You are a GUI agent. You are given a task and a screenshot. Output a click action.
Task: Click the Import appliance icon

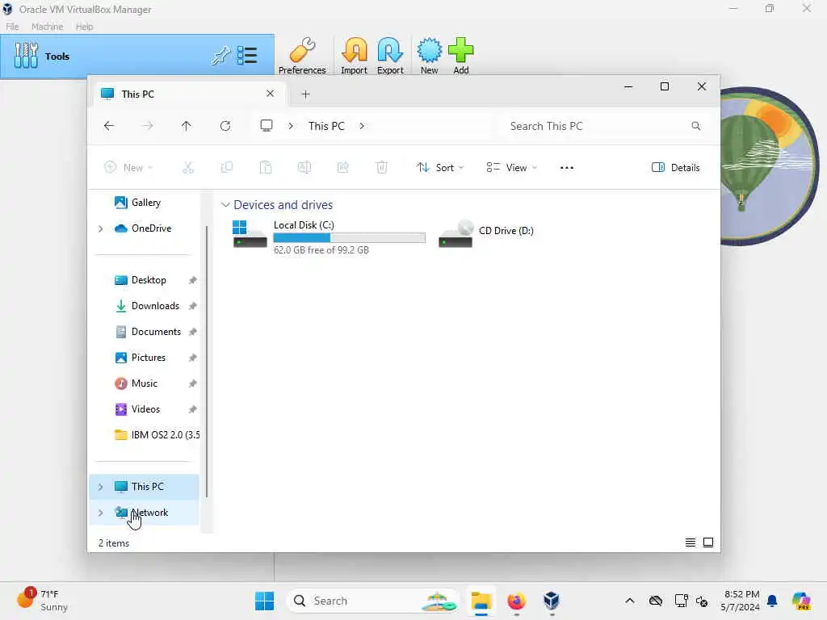pos(354,56)
